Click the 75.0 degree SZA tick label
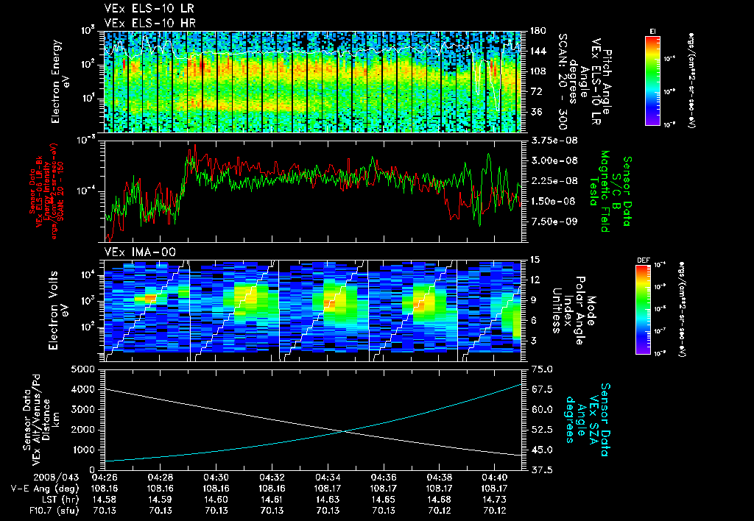The width and height of the screenshot is (754, 521). [542, 369]
